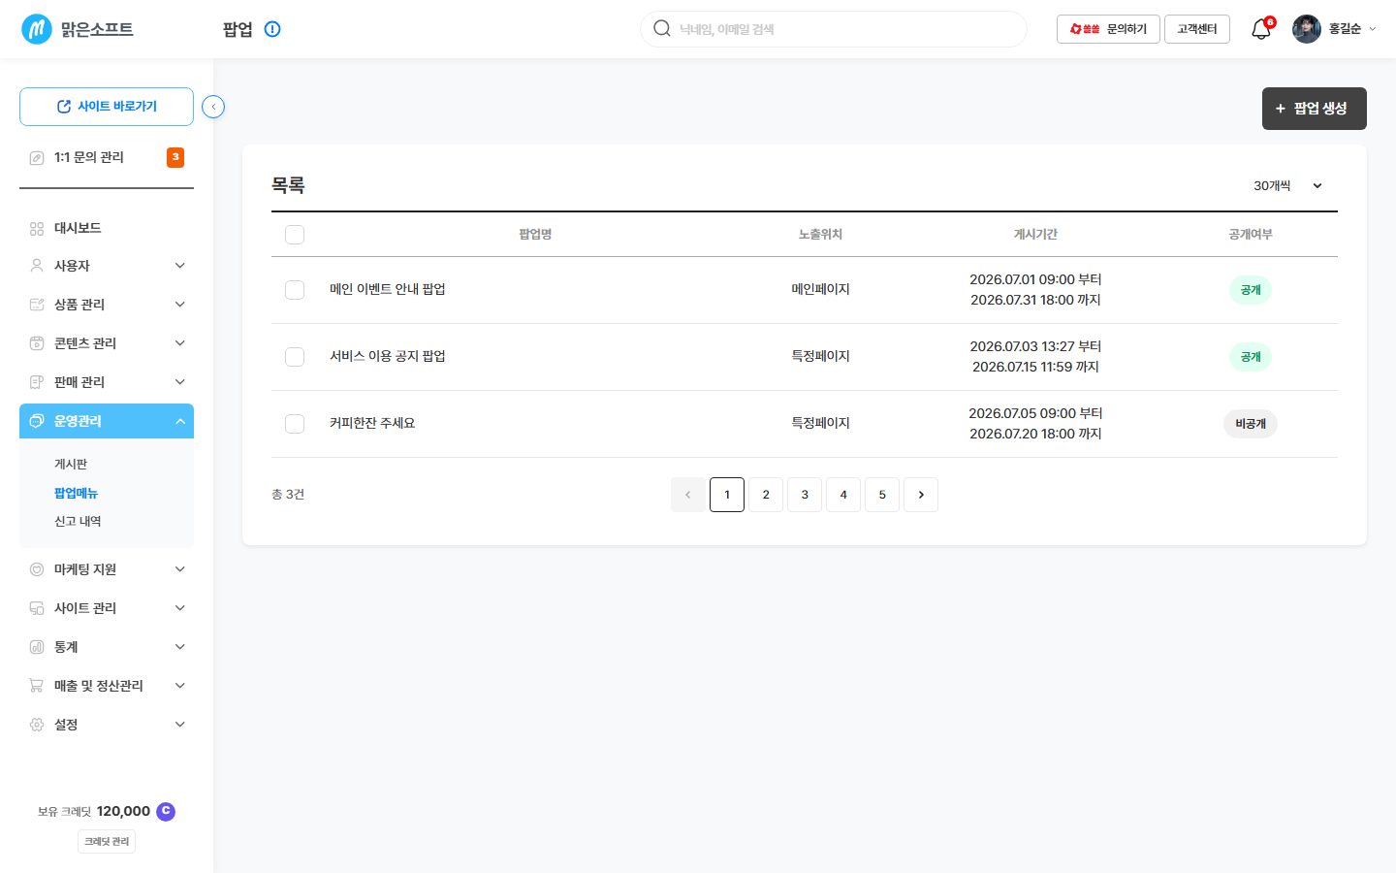1396x873 pixels.
Task: Check the 메인 이벤트 안내 팝업 row checkbox
Action: [x=295, y=290]
